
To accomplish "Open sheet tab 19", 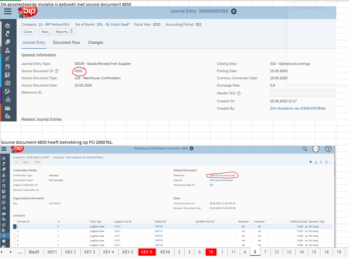I will pos(339,252).
